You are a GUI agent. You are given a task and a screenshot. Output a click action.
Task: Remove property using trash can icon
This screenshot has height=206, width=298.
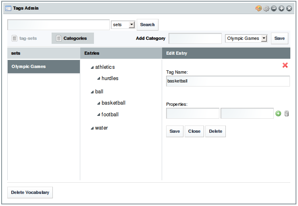pyautogui.click(x=287, y=114)
